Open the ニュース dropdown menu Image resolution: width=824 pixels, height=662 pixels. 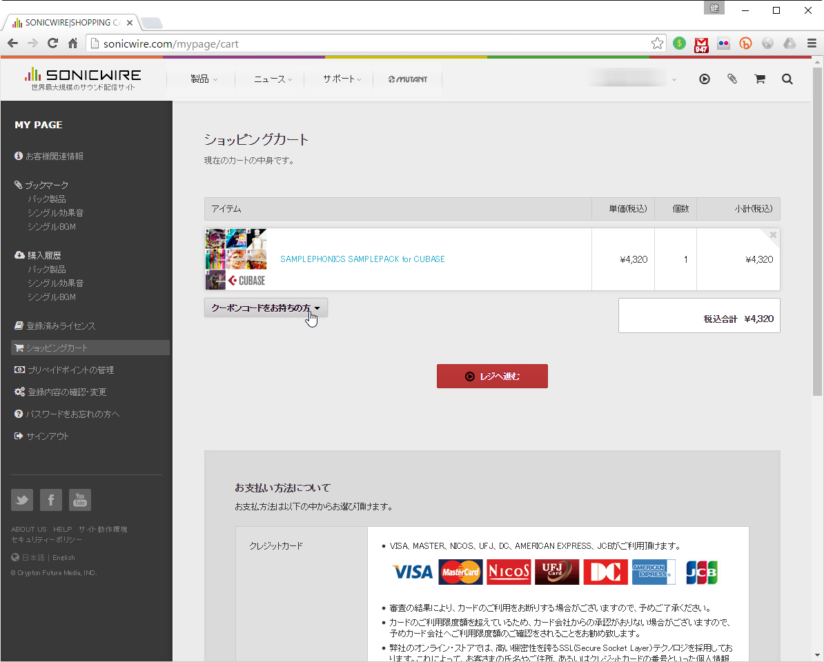[273, 79]
